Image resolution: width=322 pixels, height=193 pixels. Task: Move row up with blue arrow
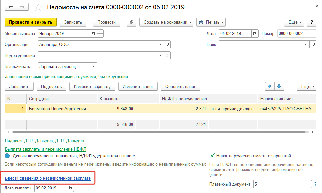click(270, 86)
